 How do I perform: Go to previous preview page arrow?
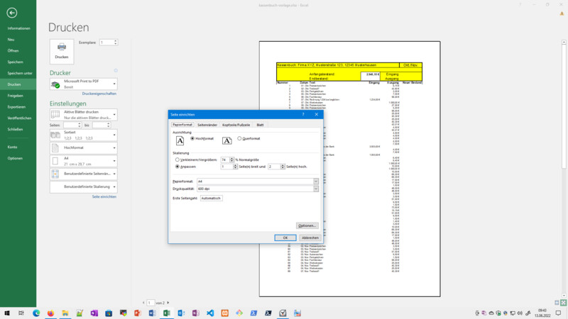(x=143, y=303)
